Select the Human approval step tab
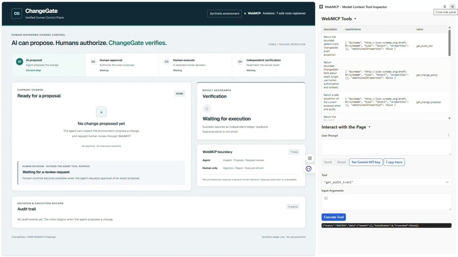Viewport: 458px width, 257px height. pyautogui.click(x=122, y=65)
